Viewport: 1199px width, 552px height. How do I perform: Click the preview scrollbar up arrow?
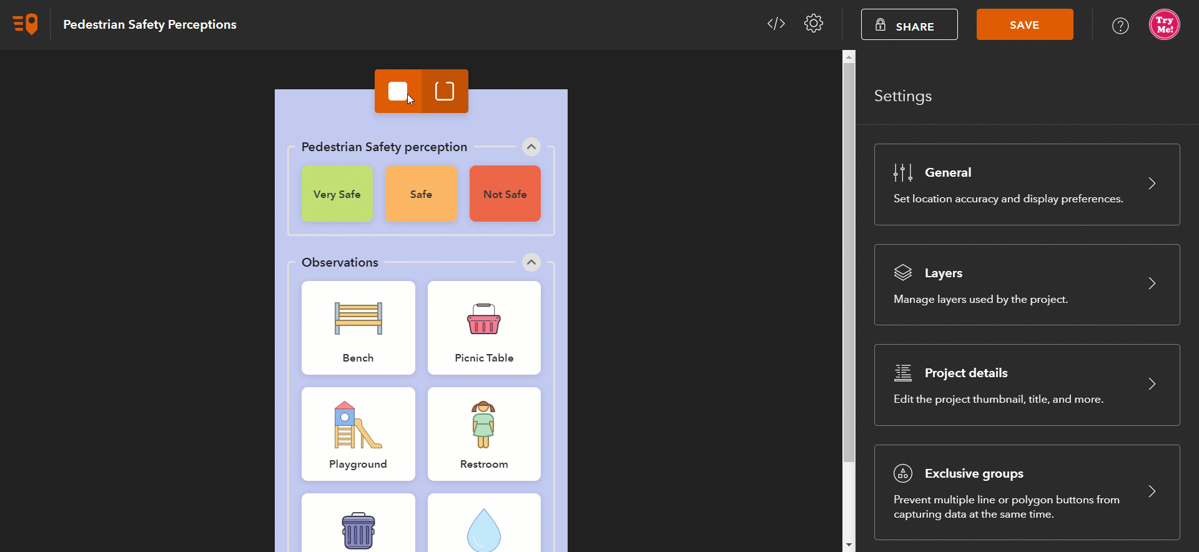point(849,57)
